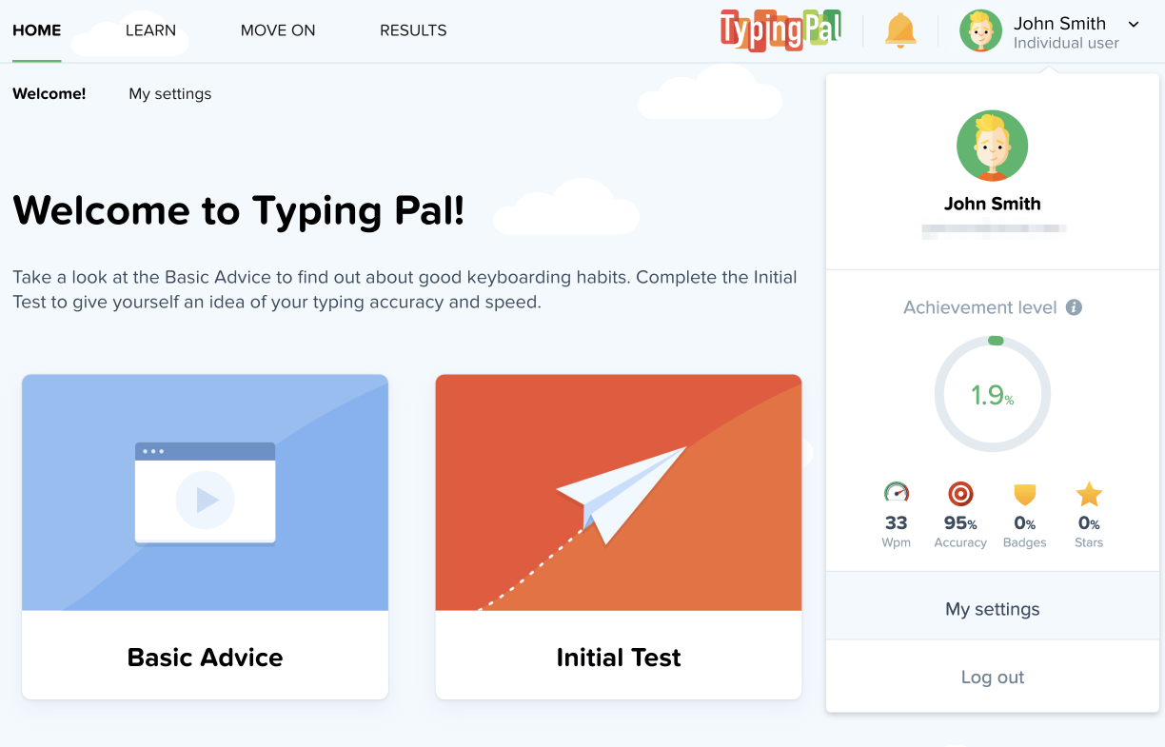Select the Welcome! sub-navigation link
Viewport: 1165px width, 747px height.
(49, 94)
